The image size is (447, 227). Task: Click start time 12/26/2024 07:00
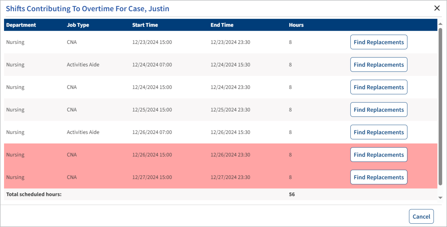(x=152, y=132)
